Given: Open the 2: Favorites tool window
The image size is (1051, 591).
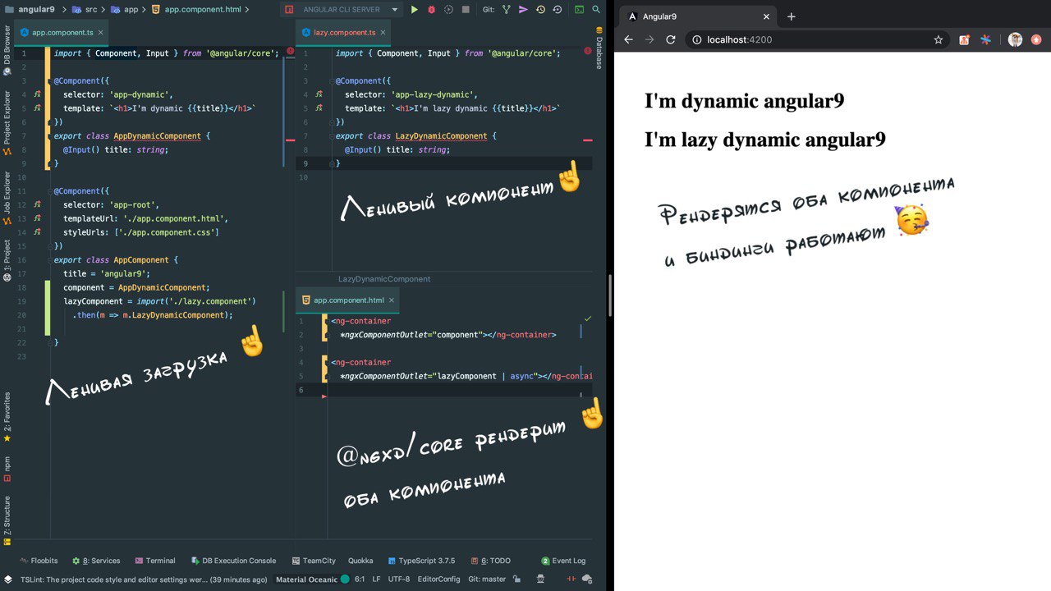Looking at the screenshot, I should click(7, 417).
